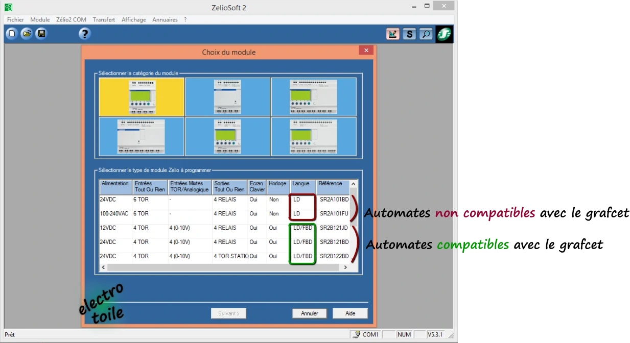
Task: Click the Prêt status bar text
Action: (10, 334)
